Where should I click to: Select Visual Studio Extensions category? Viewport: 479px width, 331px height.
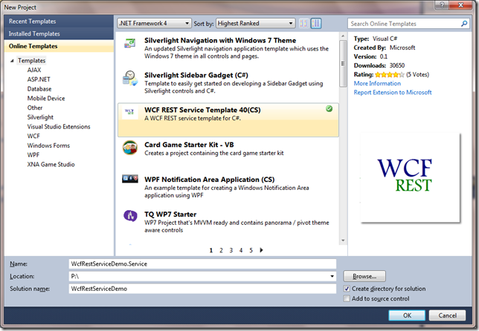(59, 126)
